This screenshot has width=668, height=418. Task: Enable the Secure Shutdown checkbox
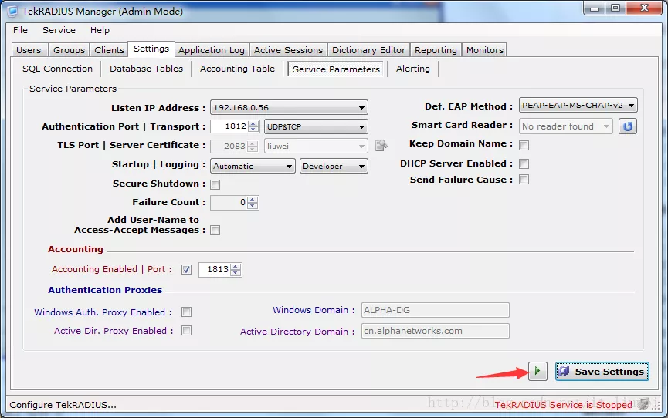pyautogui.click(x=215, y=184)
